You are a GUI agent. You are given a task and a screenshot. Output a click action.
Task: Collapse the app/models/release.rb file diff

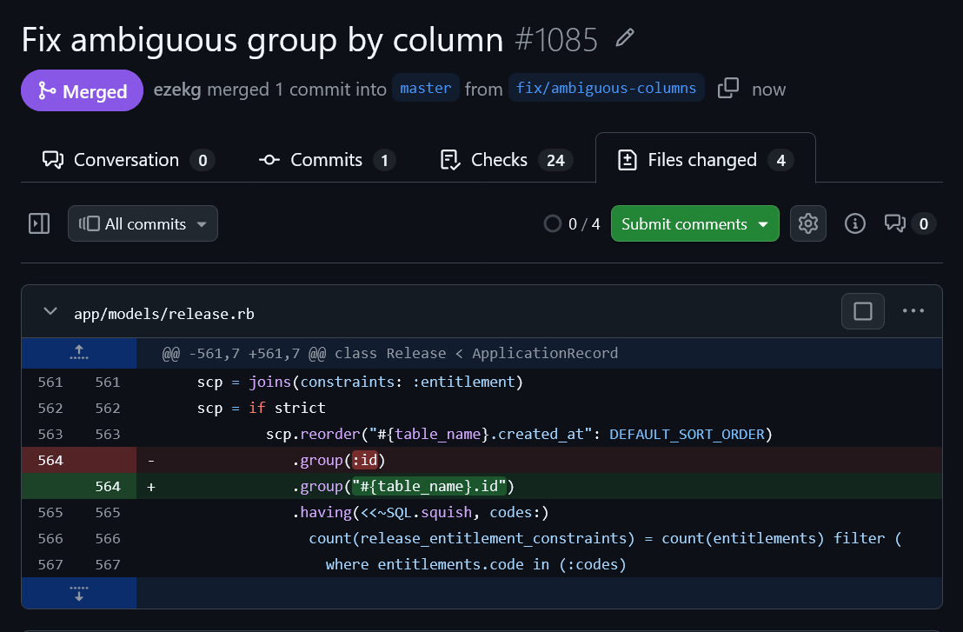(x=50, y=311)
